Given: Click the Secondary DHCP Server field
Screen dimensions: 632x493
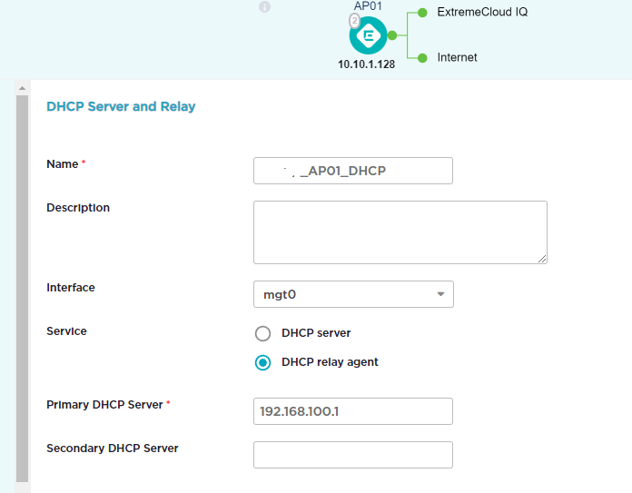Looking at the screenshot, I should click(x=352, y=455).
